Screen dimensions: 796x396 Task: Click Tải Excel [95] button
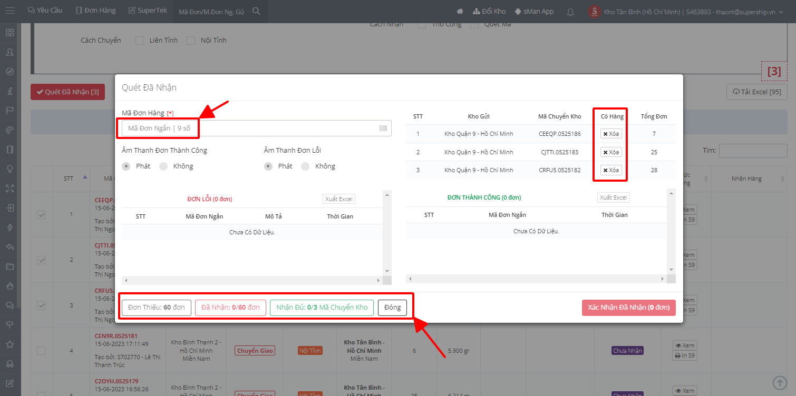(x=757, y=92)
